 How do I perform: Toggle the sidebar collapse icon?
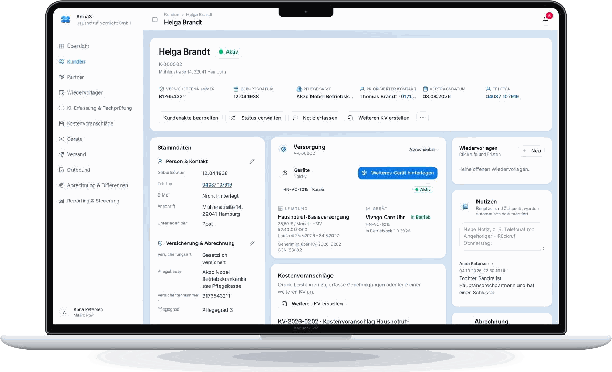coord(155,19)
